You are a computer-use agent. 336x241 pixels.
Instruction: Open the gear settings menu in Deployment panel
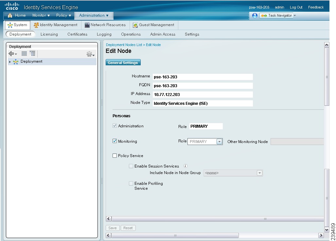(90, 54)
